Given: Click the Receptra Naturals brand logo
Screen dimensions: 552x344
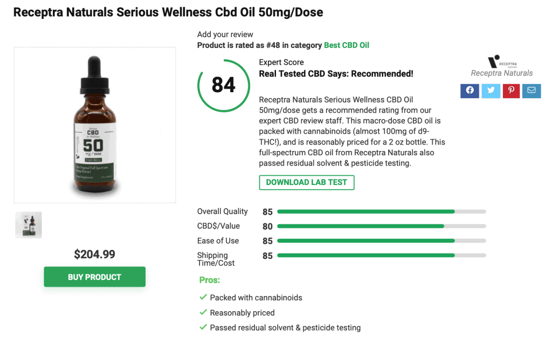Looking at the screenshot, I should pos(501,65).
